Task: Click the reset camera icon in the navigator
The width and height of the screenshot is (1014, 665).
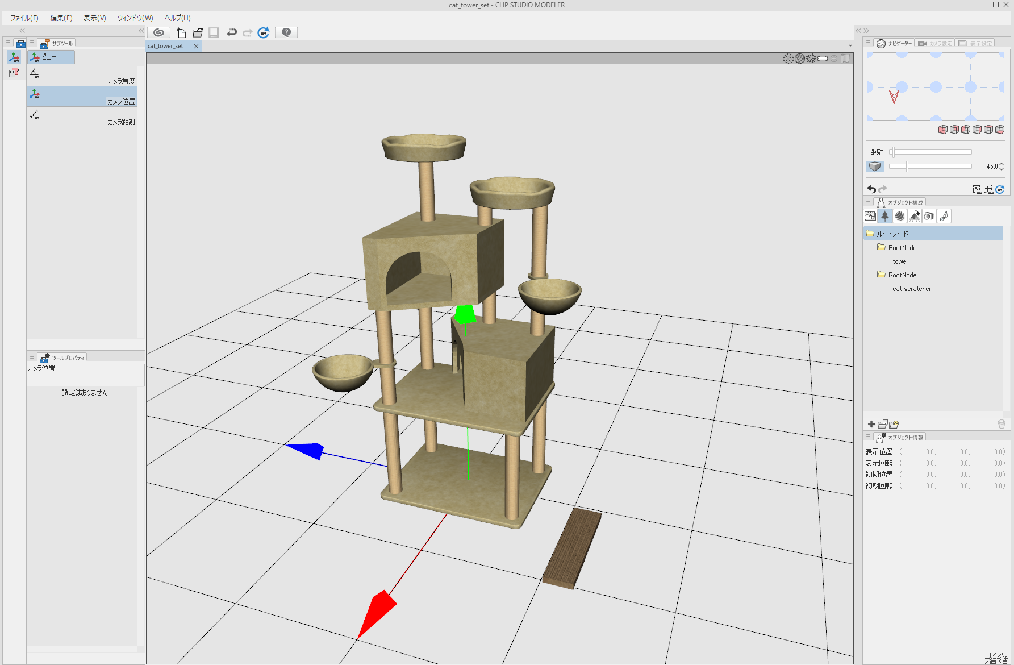Action: 999,189
